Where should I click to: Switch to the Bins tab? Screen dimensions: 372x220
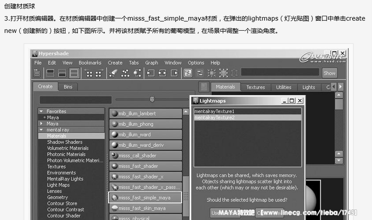pos(68,87)
